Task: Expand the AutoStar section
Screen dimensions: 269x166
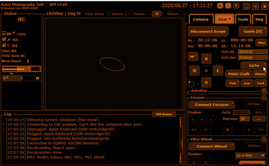Action: (264, 91)
